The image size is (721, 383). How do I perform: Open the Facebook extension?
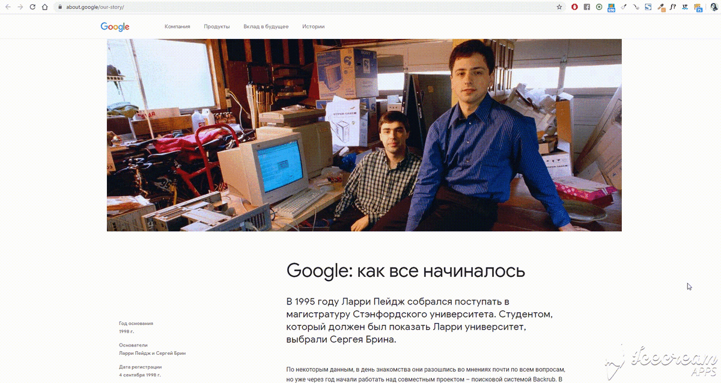click(587, 7)
